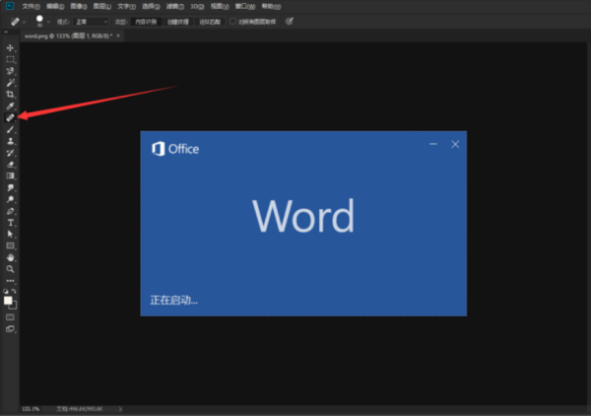Select the History Brush tool
591x416 pixels.
(x=10, y=153)
